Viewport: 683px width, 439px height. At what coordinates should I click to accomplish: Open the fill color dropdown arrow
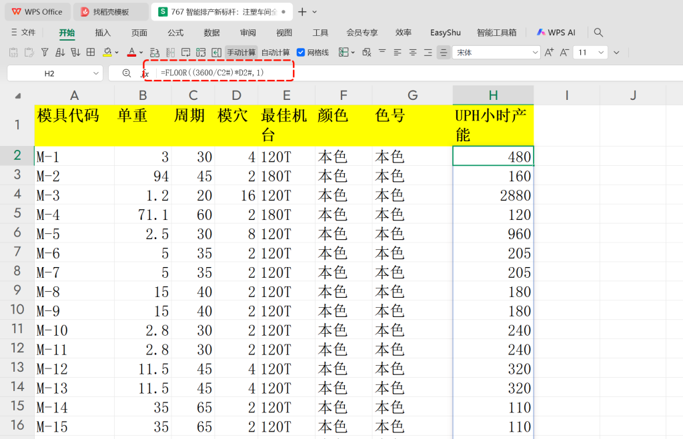point(117,53)
